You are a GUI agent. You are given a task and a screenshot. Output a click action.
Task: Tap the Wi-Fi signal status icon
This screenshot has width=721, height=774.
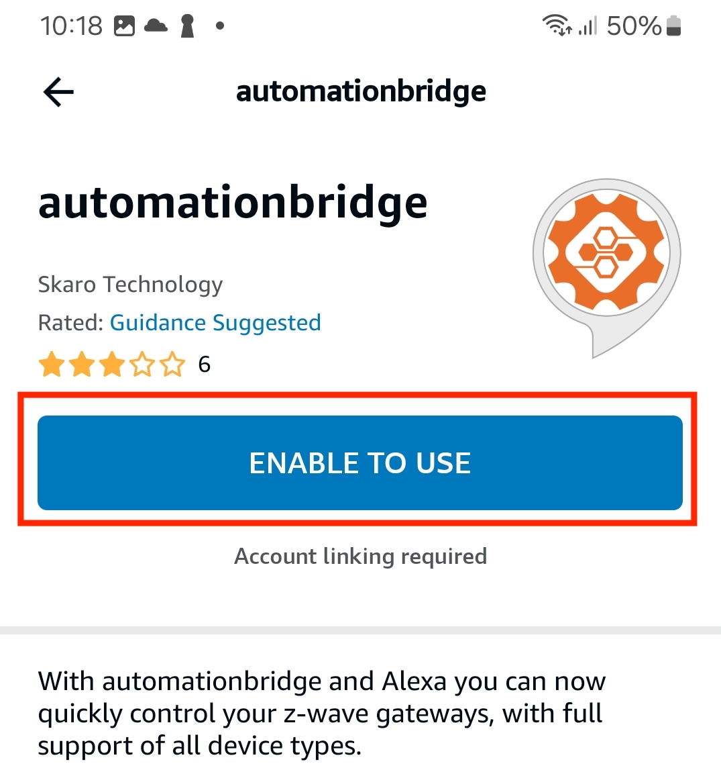556,26
